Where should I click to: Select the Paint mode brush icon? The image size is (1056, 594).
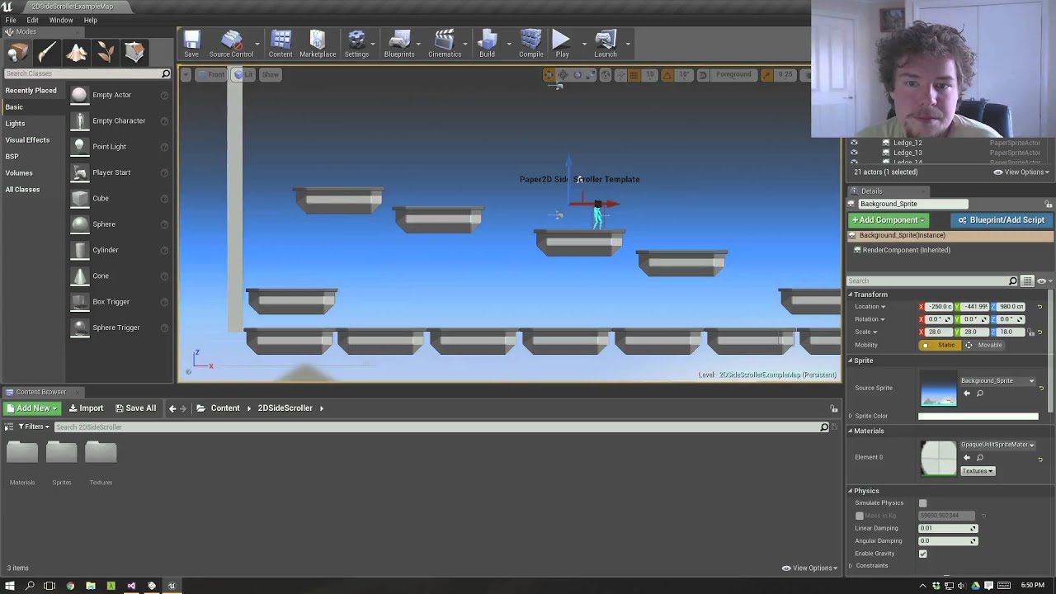pyautogui.click(x=46, y=53)
